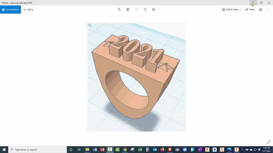Open Task View on the taskbar
Image resolution: width=273 pixels, height=153 pixels.
[79, 150]
